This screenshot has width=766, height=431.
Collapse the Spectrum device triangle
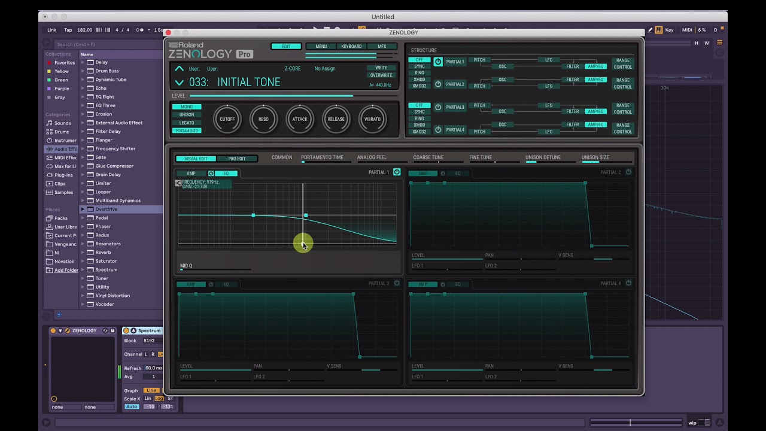(133, 330)
